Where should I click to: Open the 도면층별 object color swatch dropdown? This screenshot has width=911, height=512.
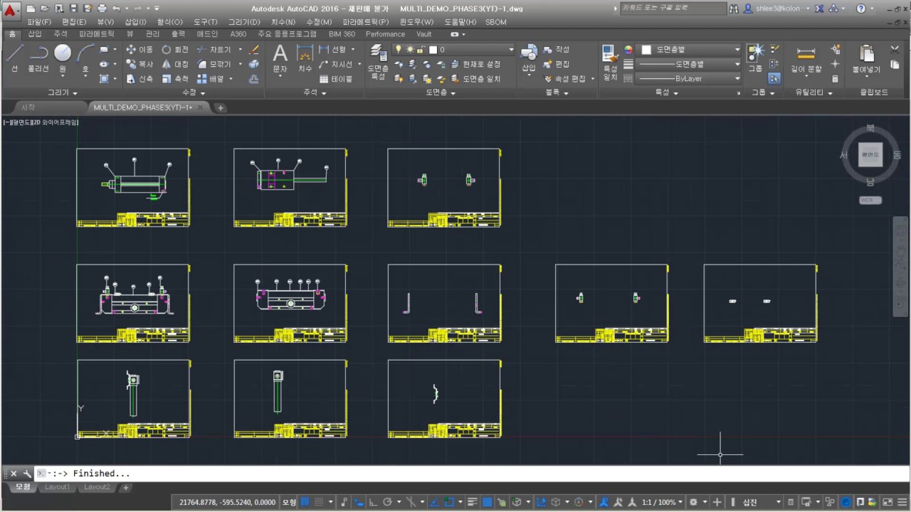pyautogui.click(x=690, y=50)
